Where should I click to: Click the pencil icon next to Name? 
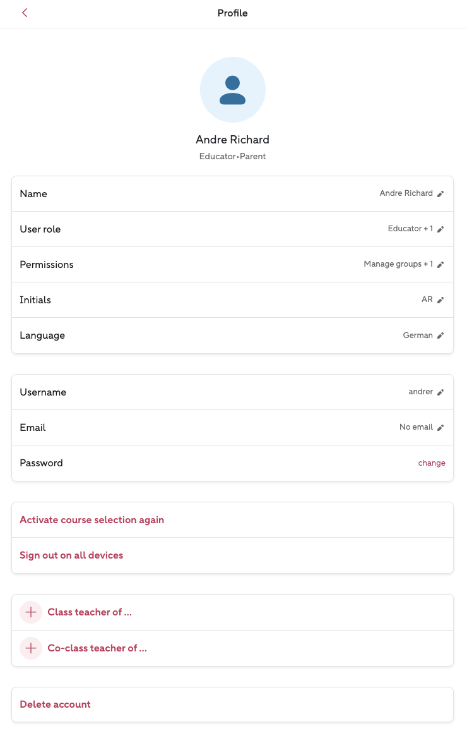[x=440, y=194]
